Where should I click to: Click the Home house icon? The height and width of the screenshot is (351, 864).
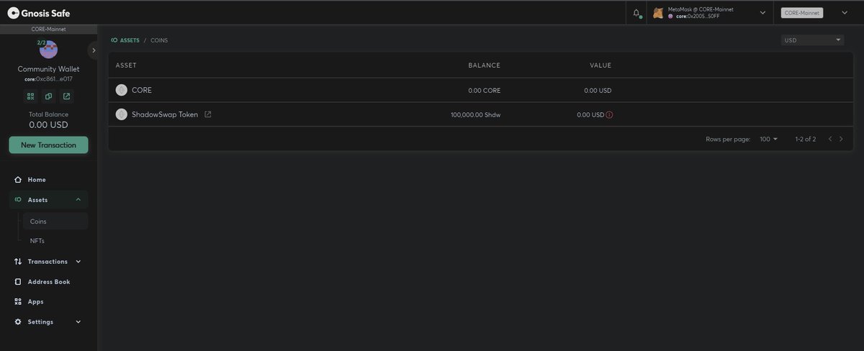tap(18, 180)
